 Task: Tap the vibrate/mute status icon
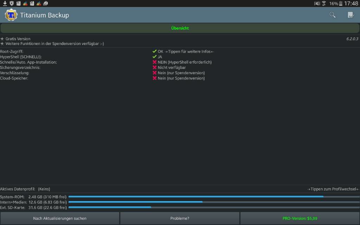point(317,4)
